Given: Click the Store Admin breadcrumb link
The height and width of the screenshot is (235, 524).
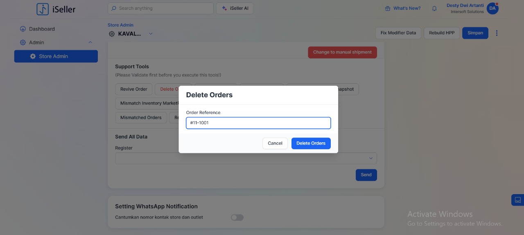Looking at the screenshot, I should click(120, 25).
